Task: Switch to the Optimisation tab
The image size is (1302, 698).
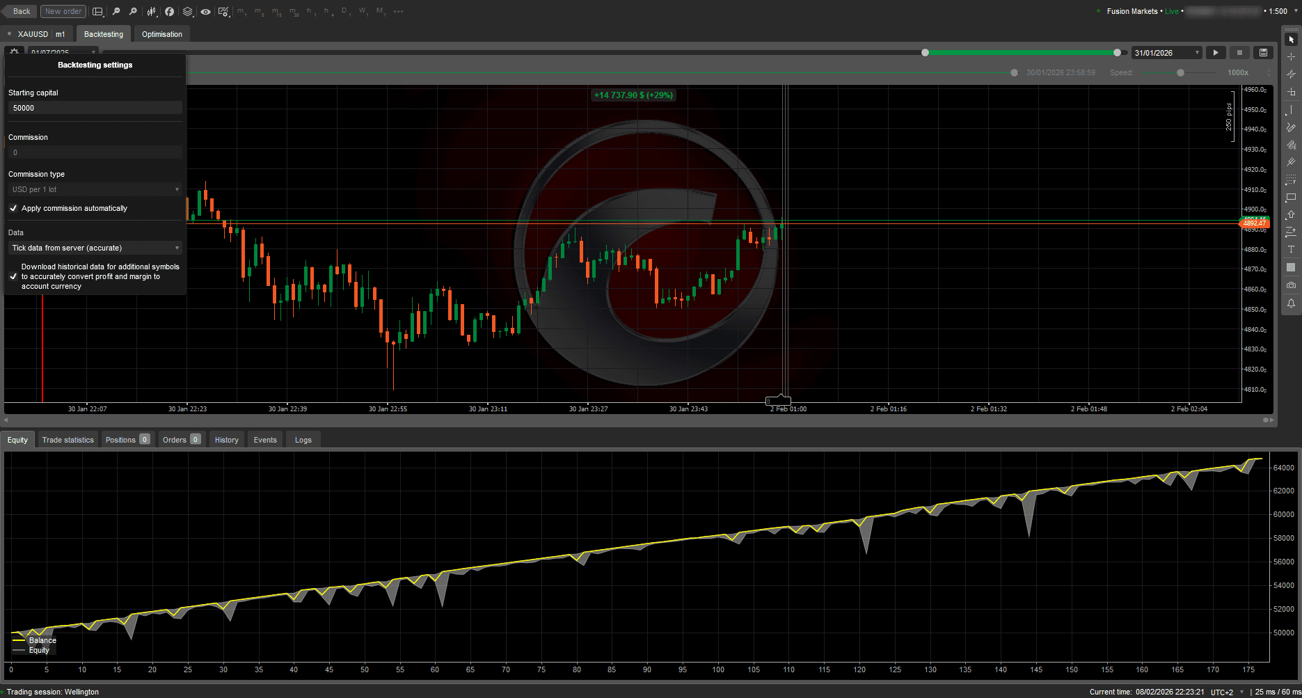Action: tap(161, 33)
